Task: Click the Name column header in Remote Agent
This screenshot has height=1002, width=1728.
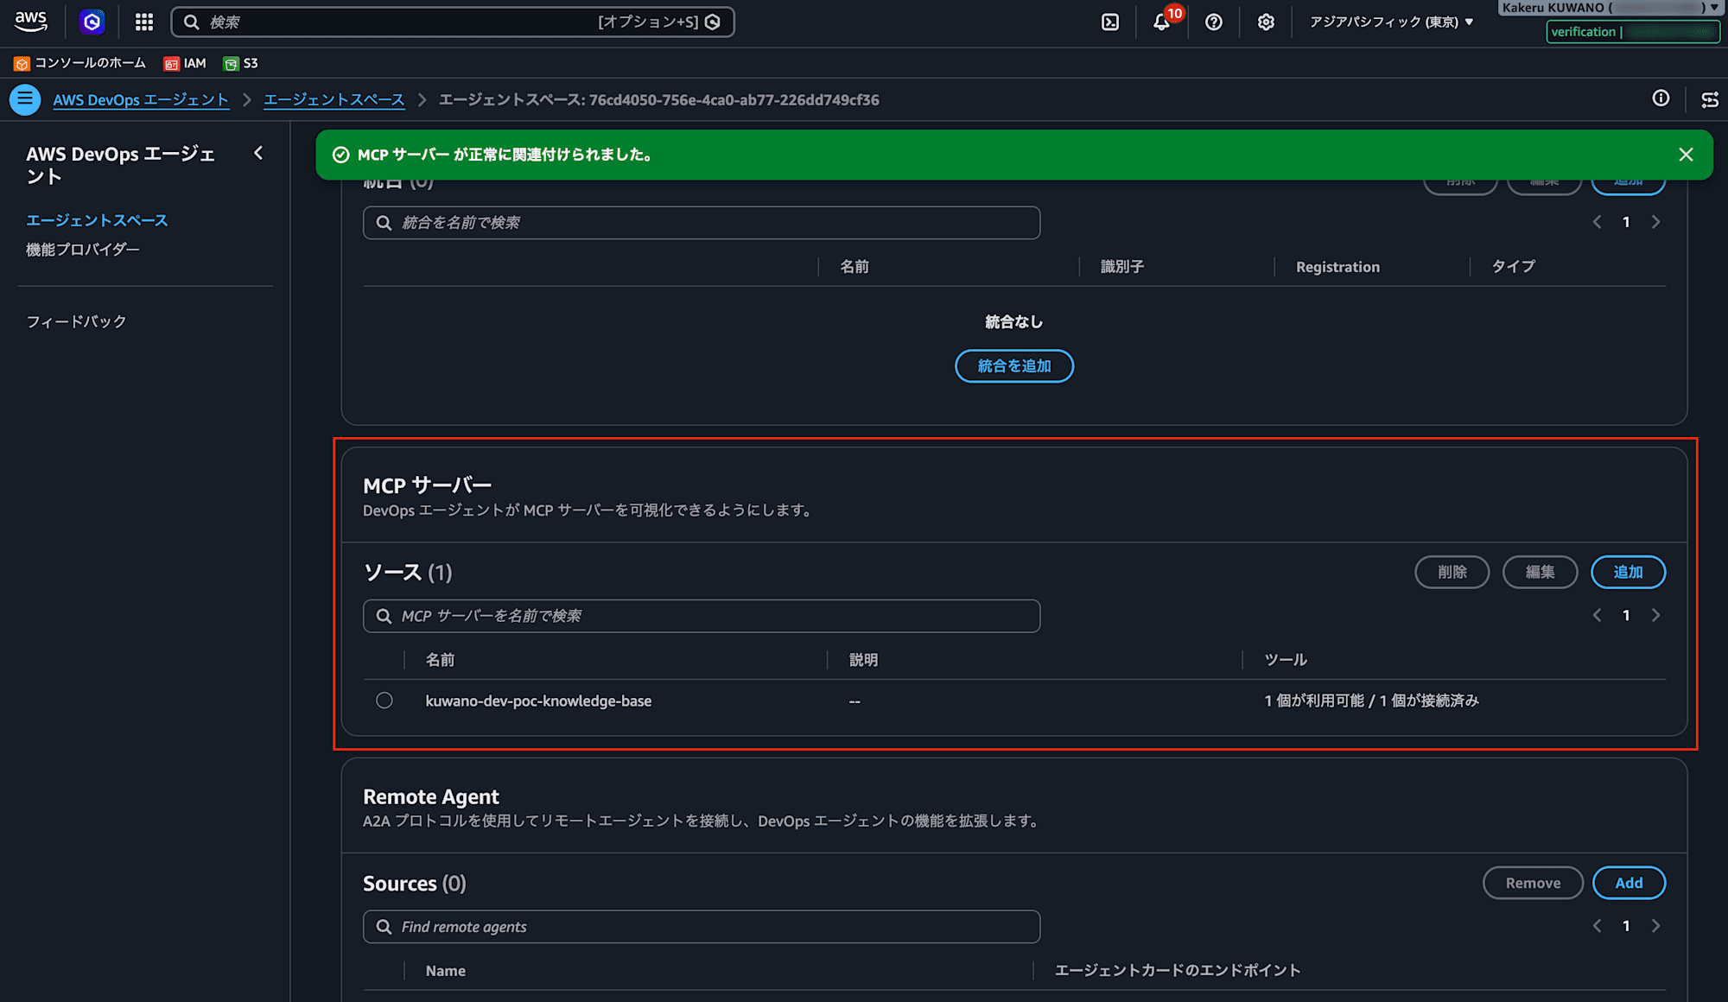Action: [x=445, y=971]
